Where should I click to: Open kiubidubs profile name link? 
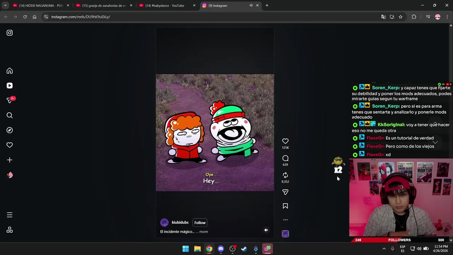point(180,222)
